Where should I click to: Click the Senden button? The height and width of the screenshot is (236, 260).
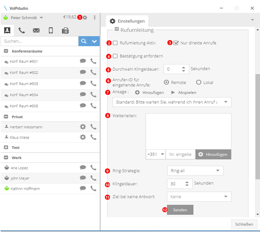point(180,210)
